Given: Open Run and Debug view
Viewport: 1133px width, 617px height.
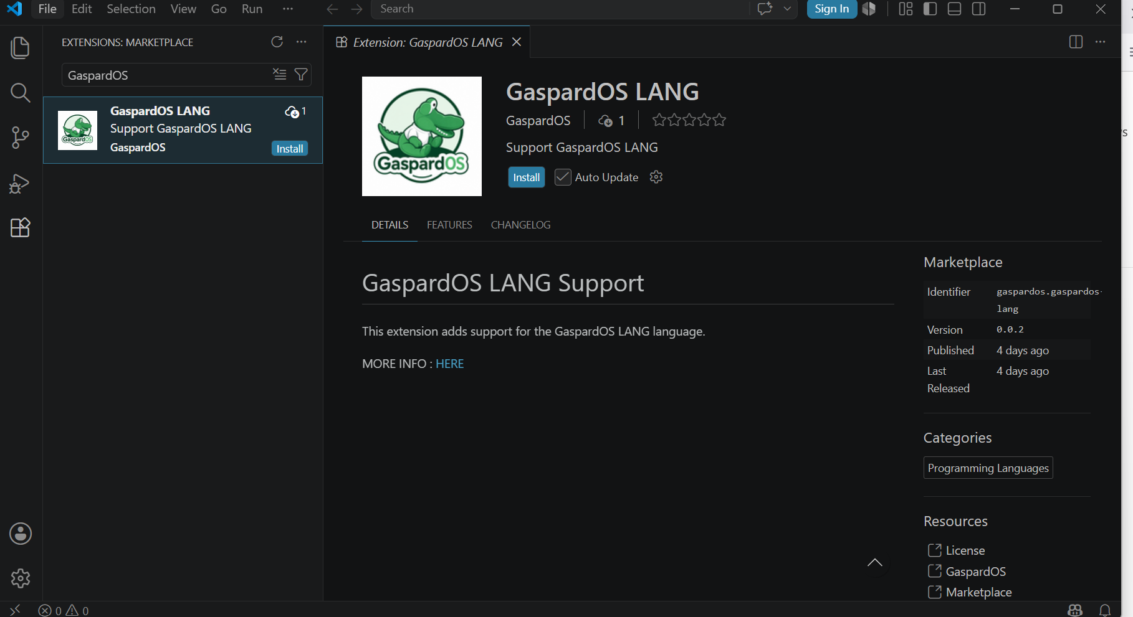Looking at the screenshot, I should [x=21, y=183].
